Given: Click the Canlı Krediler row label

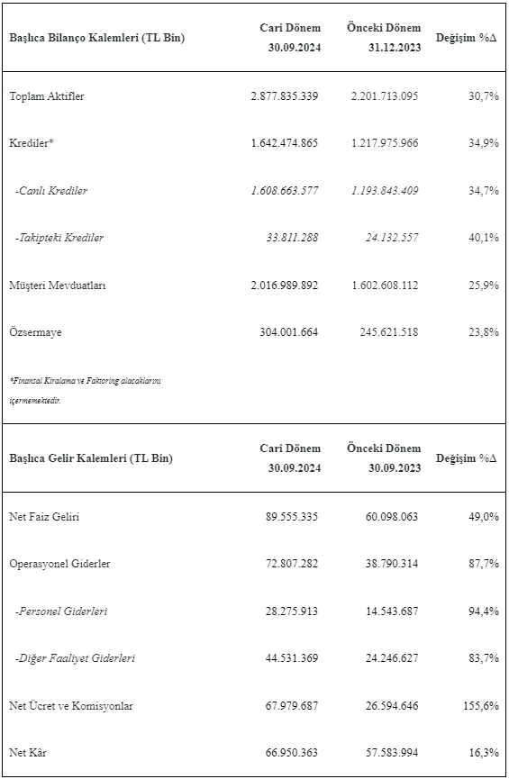Looking at the screenshot, I should tap(50, 191).
